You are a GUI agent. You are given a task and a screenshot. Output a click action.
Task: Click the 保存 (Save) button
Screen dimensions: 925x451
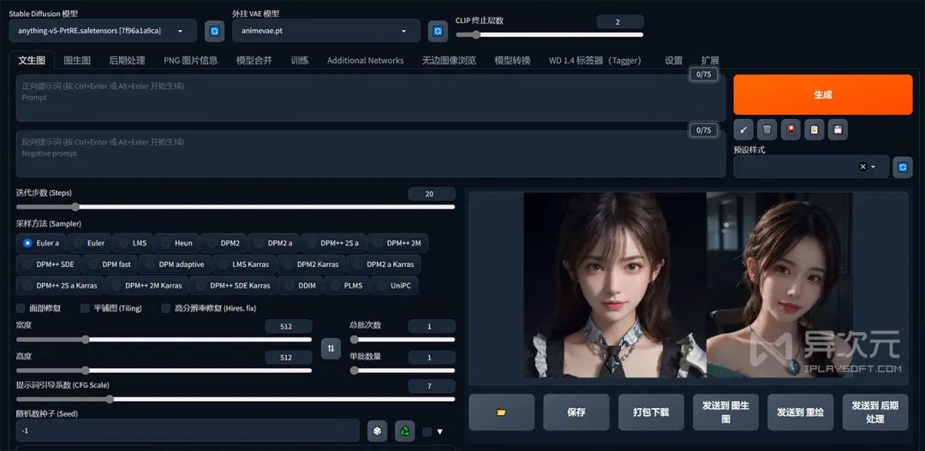(576, 412)
